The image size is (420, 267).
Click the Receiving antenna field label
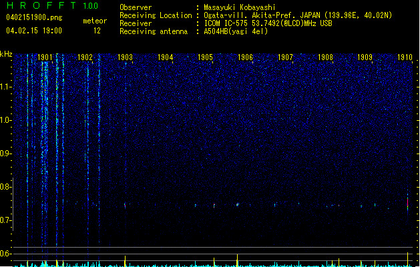click(154, 31)
